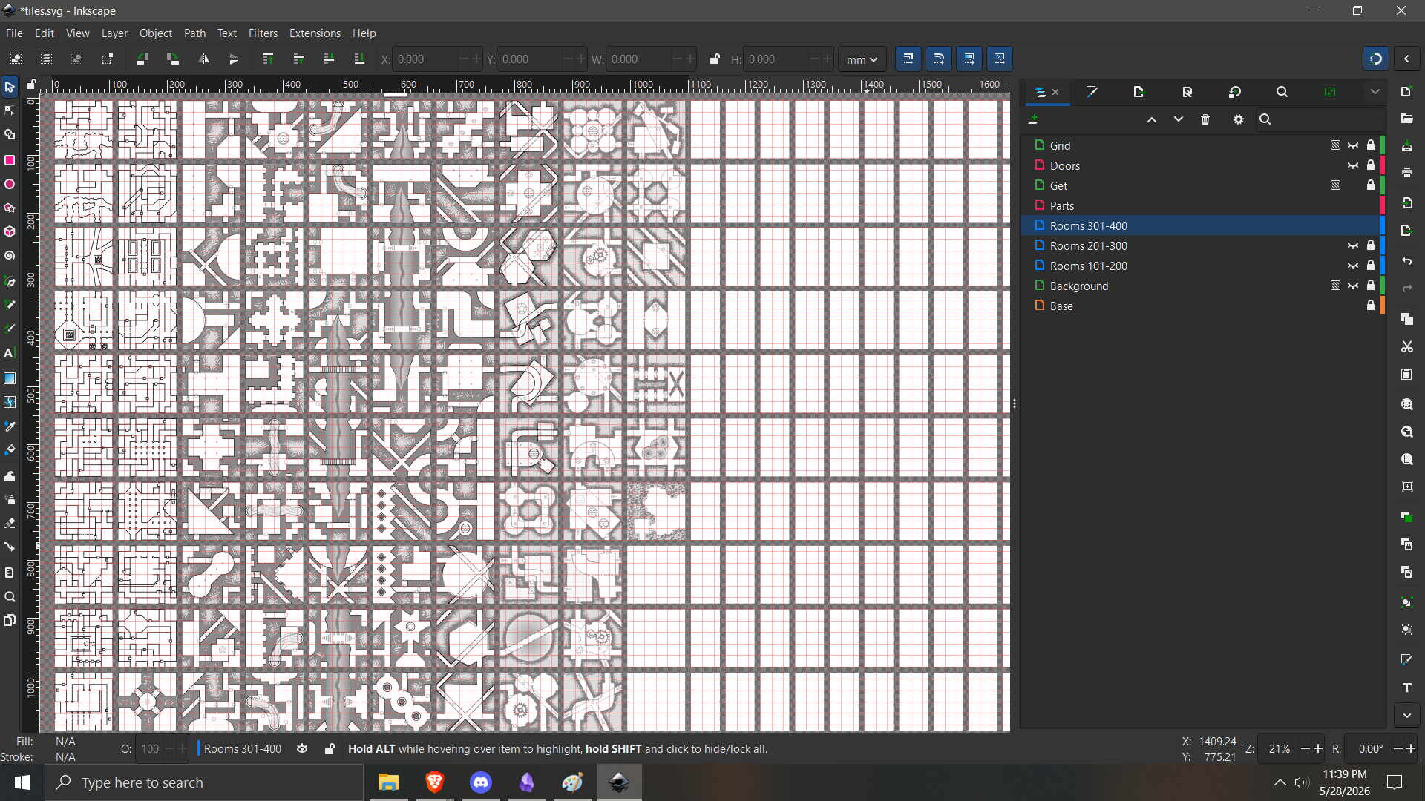Select the Zoom tool in toolbox
Viewport: 1425px width, 801px height.
10,597
